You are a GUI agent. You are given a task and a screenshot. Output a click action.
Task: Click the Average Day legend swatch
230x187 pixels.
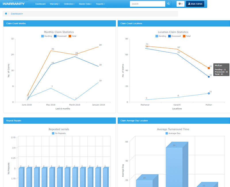(167, 133)
